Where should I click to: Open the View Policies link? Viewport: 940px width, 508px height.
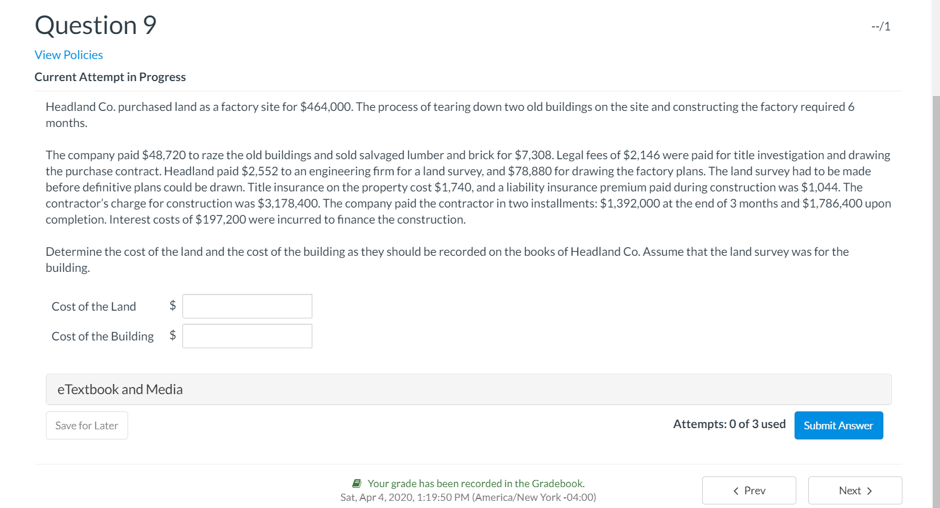(68, 54)
